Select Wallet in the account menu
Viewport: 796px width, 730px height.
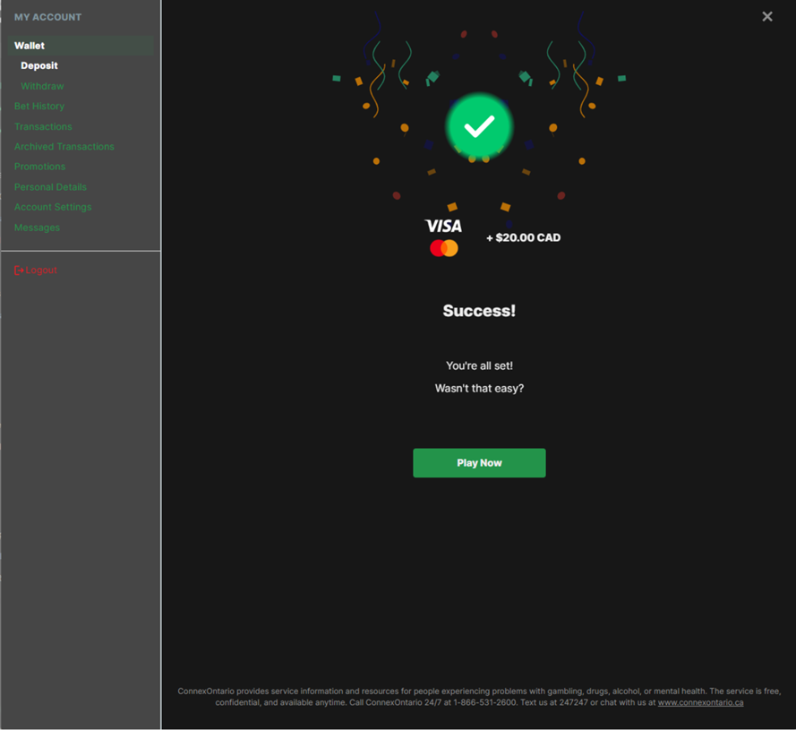coord(81,46)
